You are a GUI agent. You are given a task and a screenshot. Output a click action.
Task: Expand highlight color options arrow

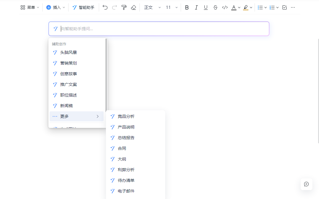(251, 7)
